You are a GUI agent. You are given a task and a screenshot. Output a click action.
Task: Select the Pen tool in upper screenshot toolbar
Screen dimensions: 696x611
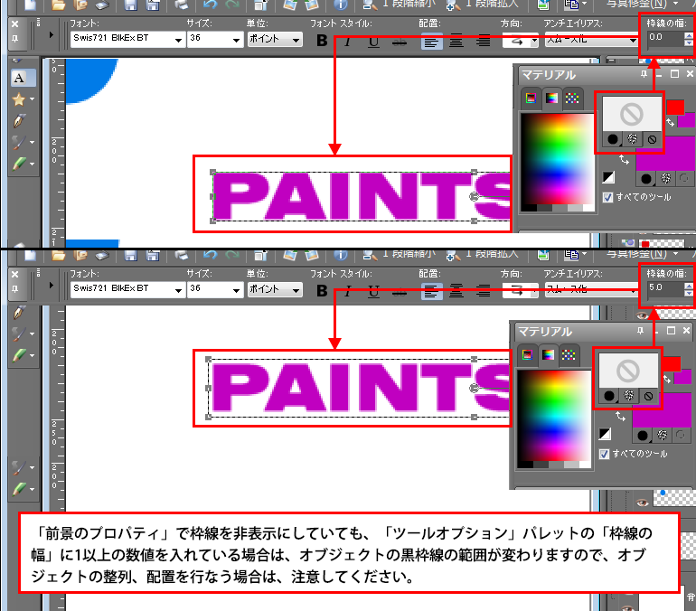click(x=20, y=121)
